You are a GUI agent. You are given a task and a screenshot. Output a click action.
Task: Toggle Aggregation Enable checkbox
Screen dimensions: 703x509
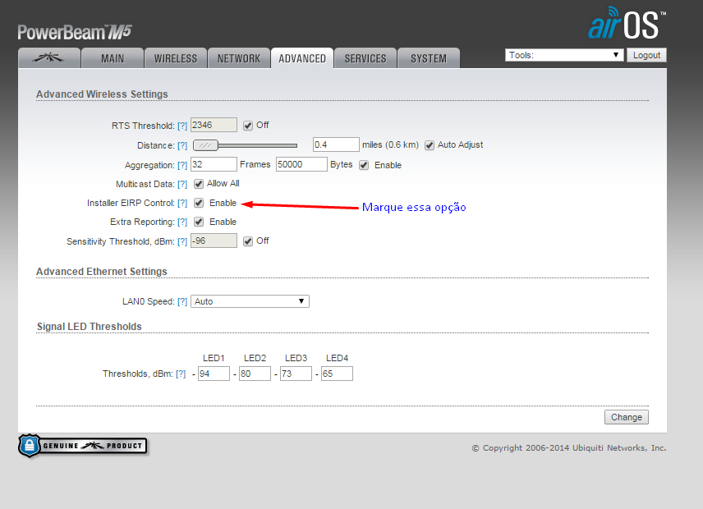point(364,165)
